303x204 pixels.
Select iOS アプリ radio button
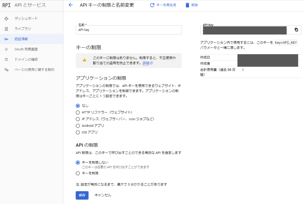click(78, 132)
